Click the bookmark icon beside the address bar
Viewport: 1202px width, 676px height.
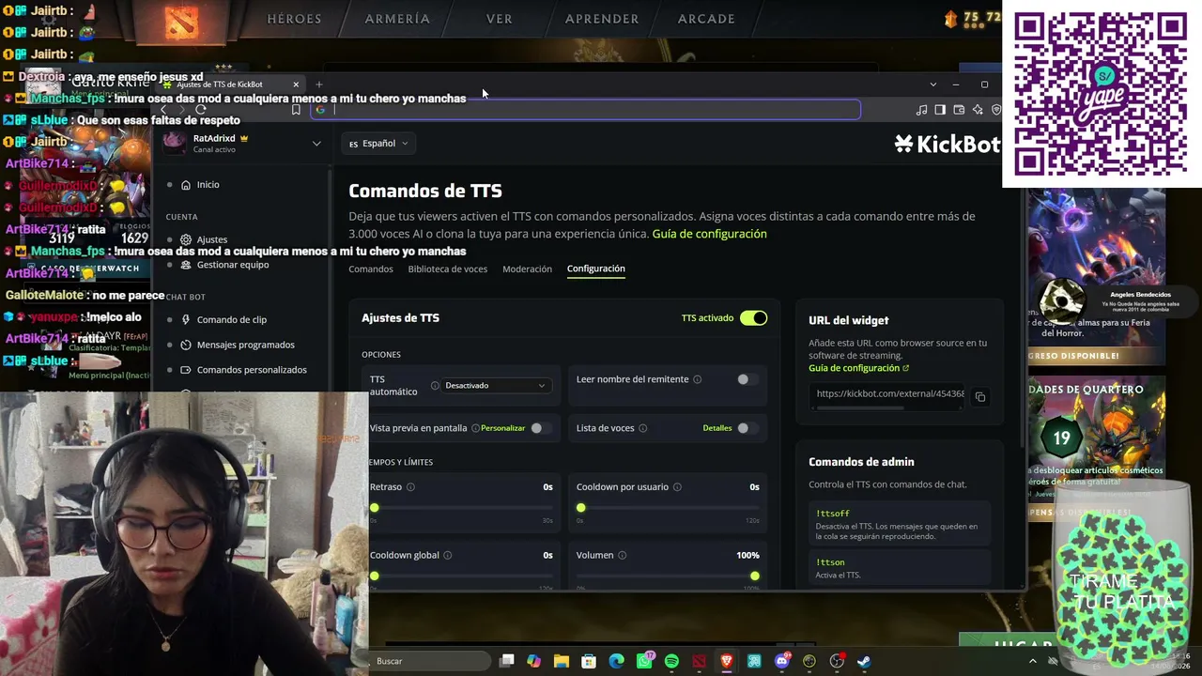(x=296, y=110)
